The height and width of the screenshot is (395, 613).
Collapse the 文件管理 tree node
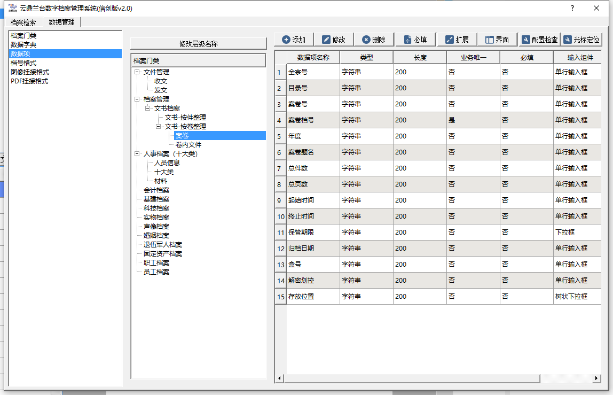coord(137,72)
